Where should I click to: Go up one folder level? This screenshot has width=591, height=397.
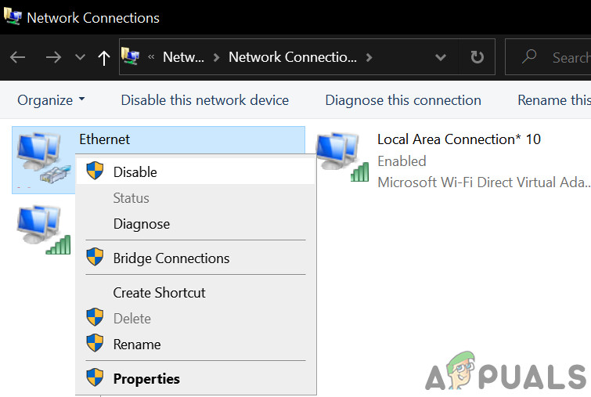tap(104, 57)
